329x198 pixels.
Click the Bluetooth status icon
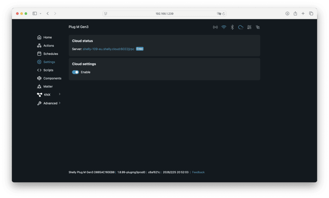232,27
